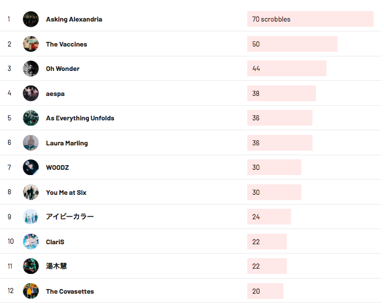Select aespa artist avatar
Viewport: 384px width, 303px height.
(31, 93)
